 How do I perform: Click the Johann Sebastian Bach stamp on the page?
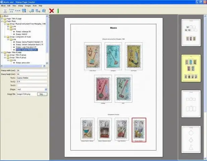pos(105,129)
